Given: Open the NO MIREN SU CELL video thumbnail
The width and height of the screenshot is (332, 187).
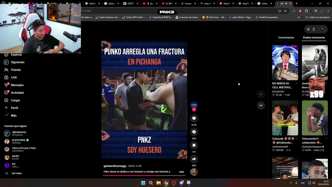Looking at the screenshot, I should 285,63.
